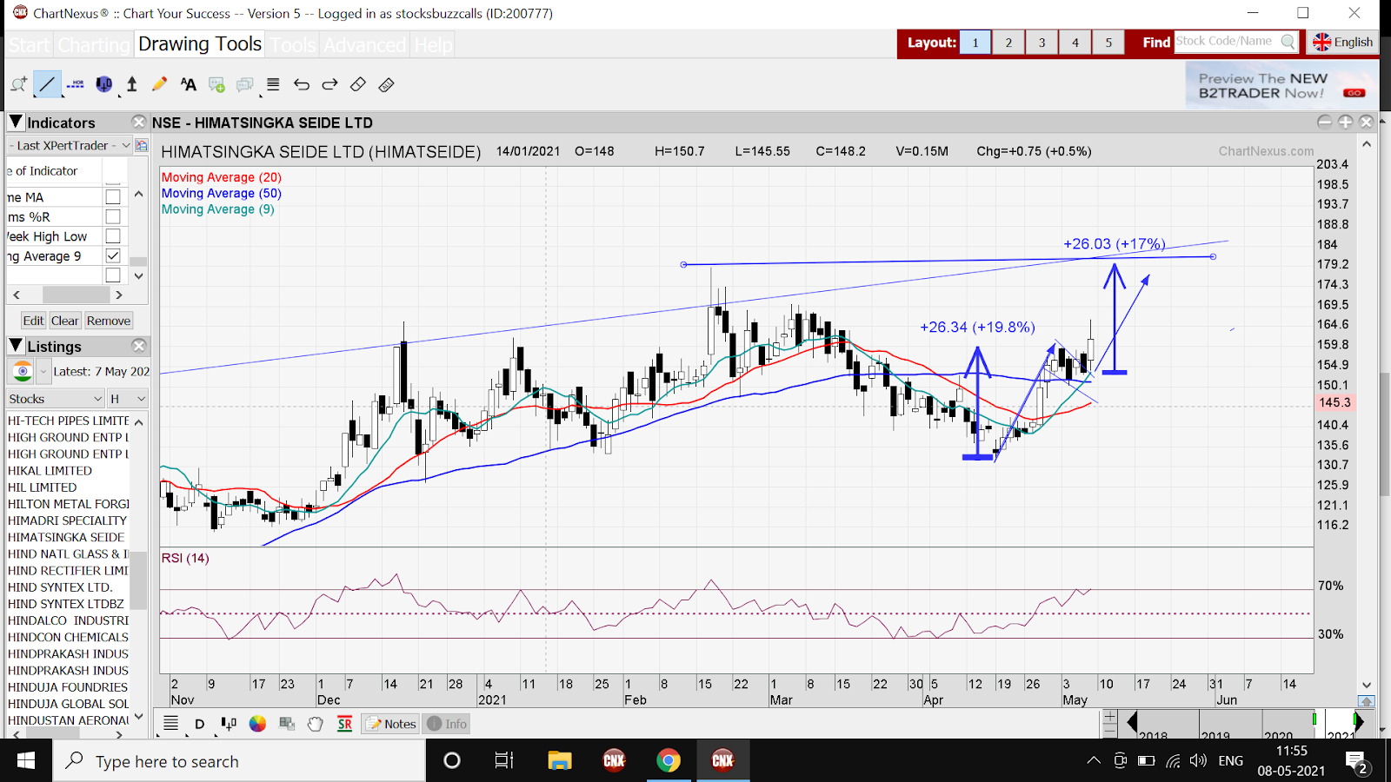Image resolution: width=1391 pixels, height=782 pixels.
Task: Click the chart zoom plus icon at top right
Action: 1345,122
